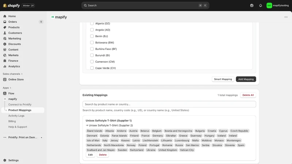Click the Online Store icon
This screenshot has height=164, width=292.
5,79
